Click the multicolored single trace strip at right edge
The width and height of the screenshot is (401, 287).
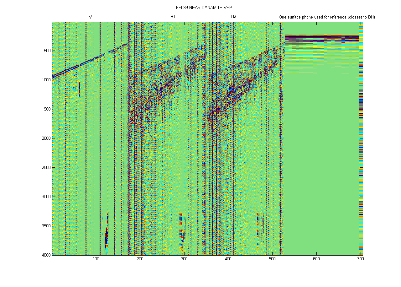tap(361, 138)
